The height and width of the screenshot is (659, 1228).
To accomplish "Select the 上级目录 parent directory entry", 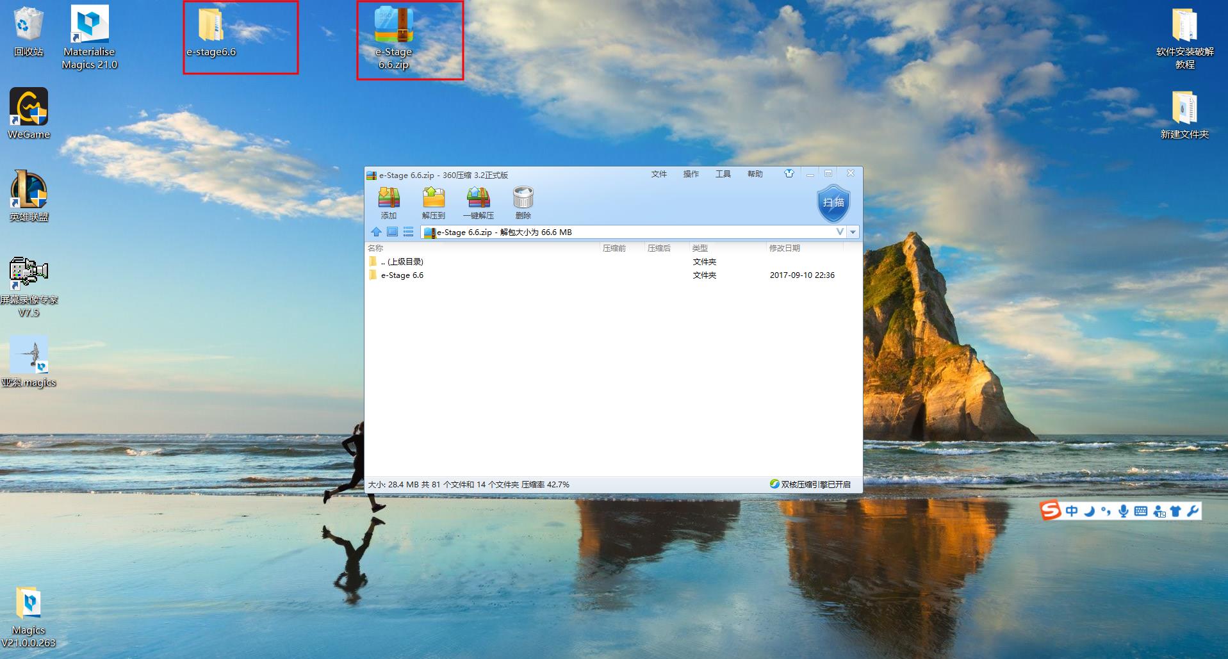I will pyautogui.click(x=402, y=261).
